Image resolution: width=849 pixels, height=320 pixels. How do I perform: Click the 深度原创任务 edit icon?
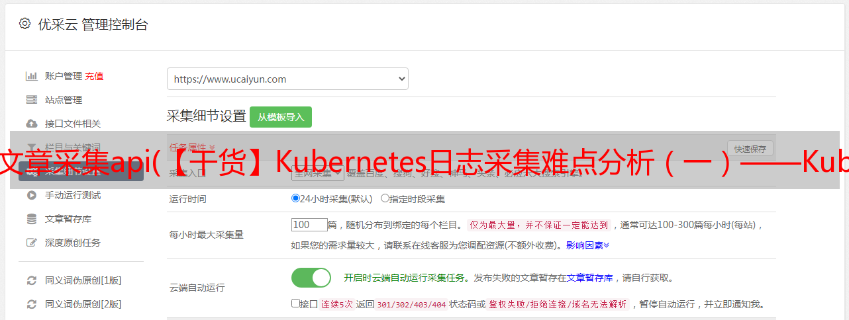tap(31, 243)
